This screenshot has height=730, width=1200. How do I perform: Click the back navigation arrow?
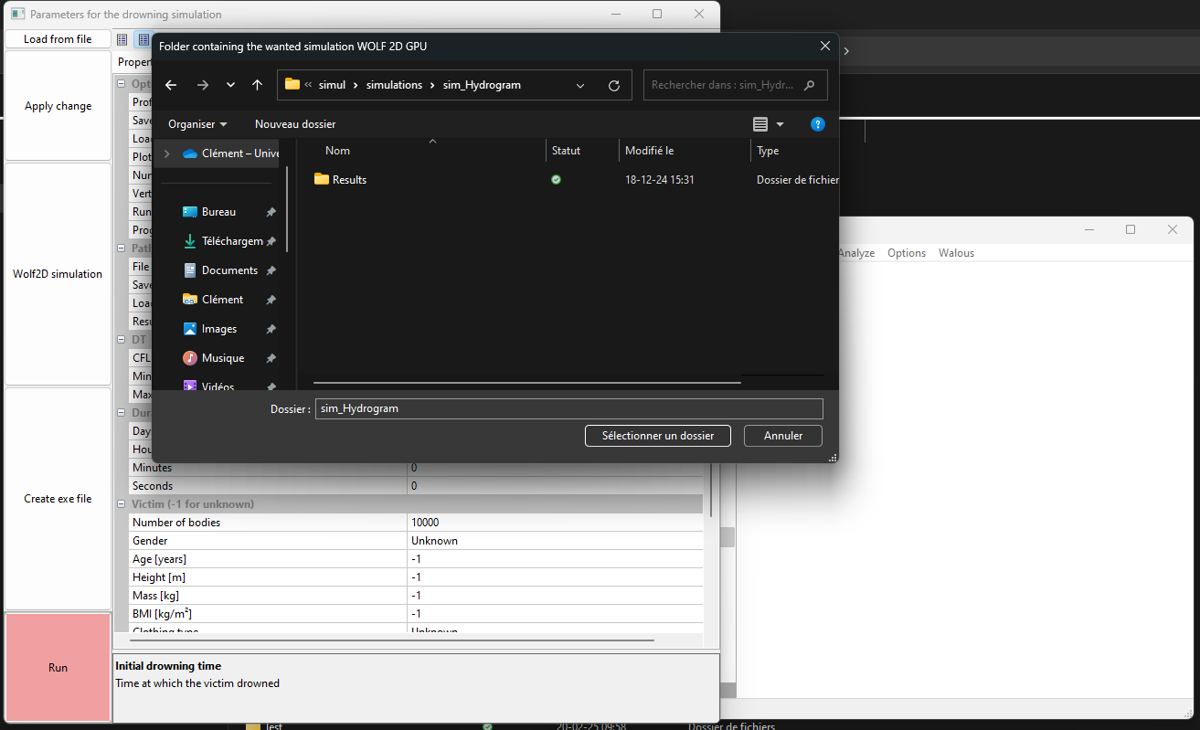[x=171, y=85]
